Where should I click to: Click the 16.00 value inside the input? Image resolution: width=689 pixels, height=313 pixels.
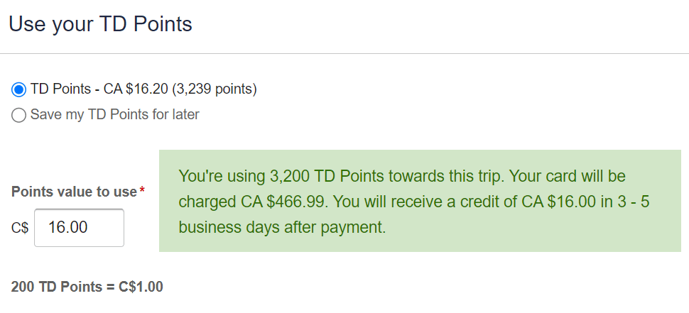click(x=67, y=228)
